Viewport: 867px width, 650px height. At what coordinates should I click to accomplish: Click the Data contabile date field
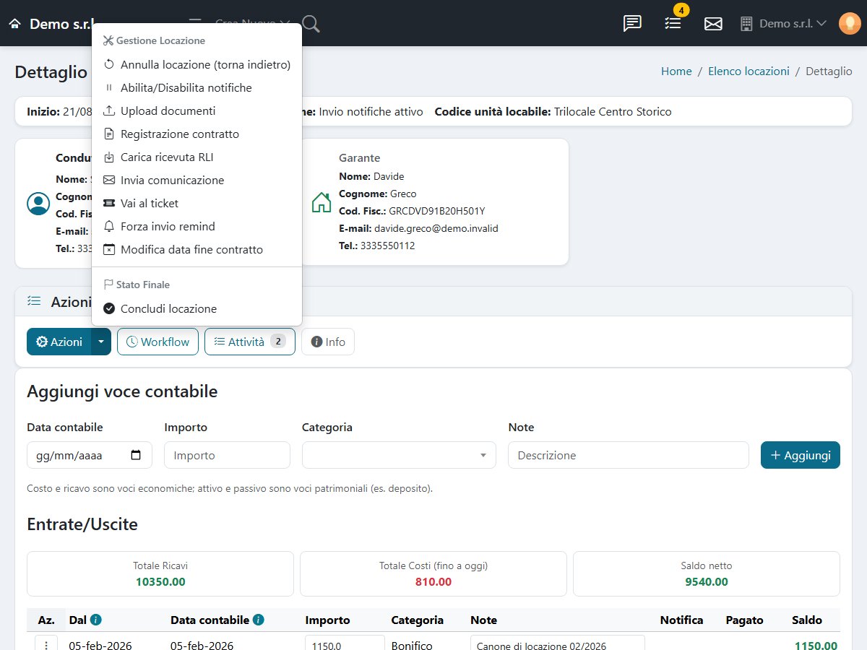(x=90, y=455)
